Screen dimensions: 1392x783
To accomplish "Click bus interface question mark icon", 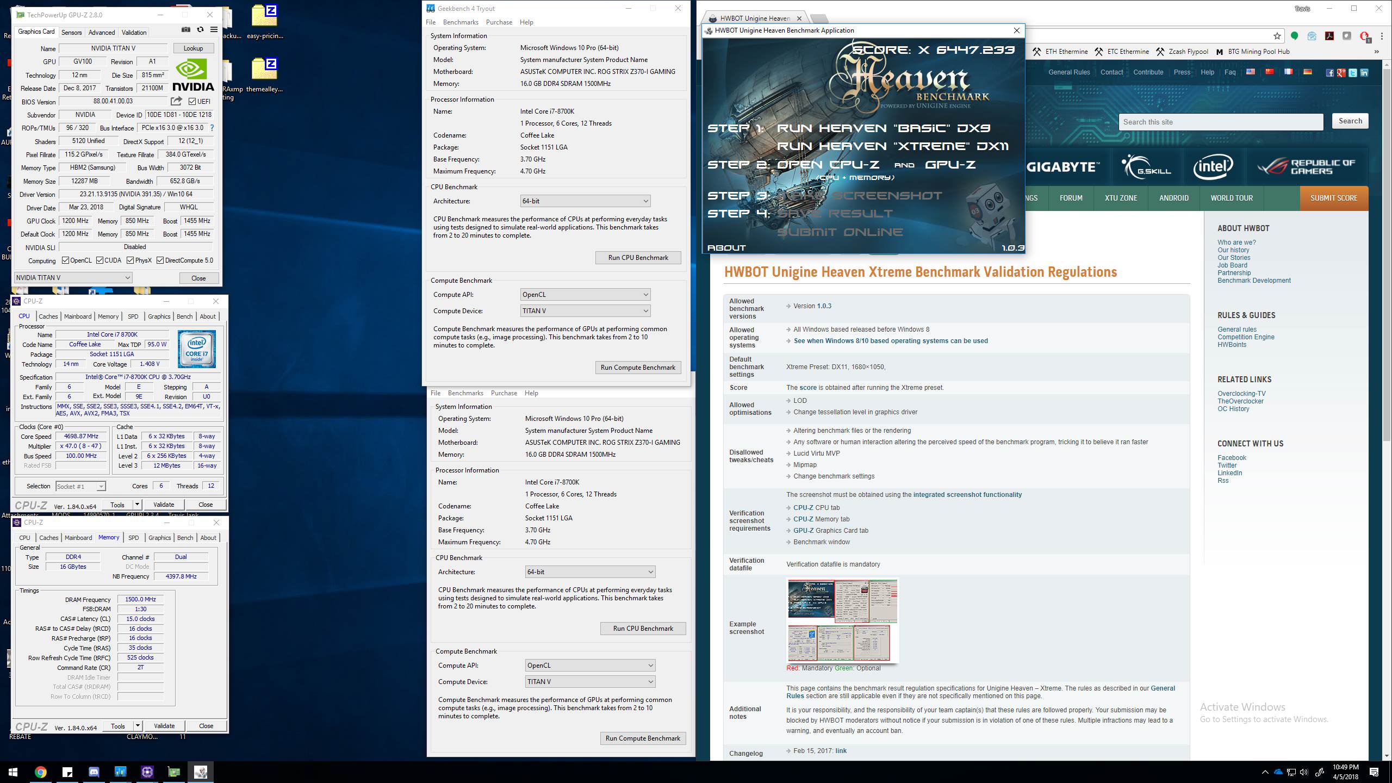I will point(212,128).
